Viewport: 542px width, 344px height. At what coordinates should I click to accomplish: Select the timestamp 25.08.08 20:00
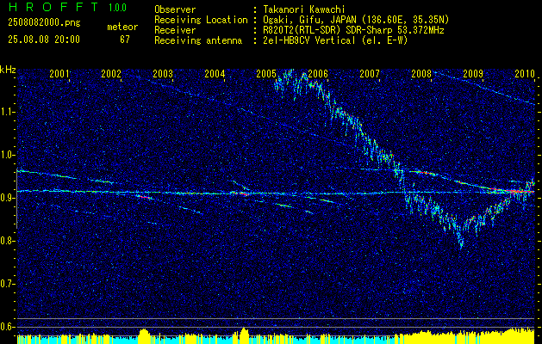pyautogui.click(x=44, y=40)
